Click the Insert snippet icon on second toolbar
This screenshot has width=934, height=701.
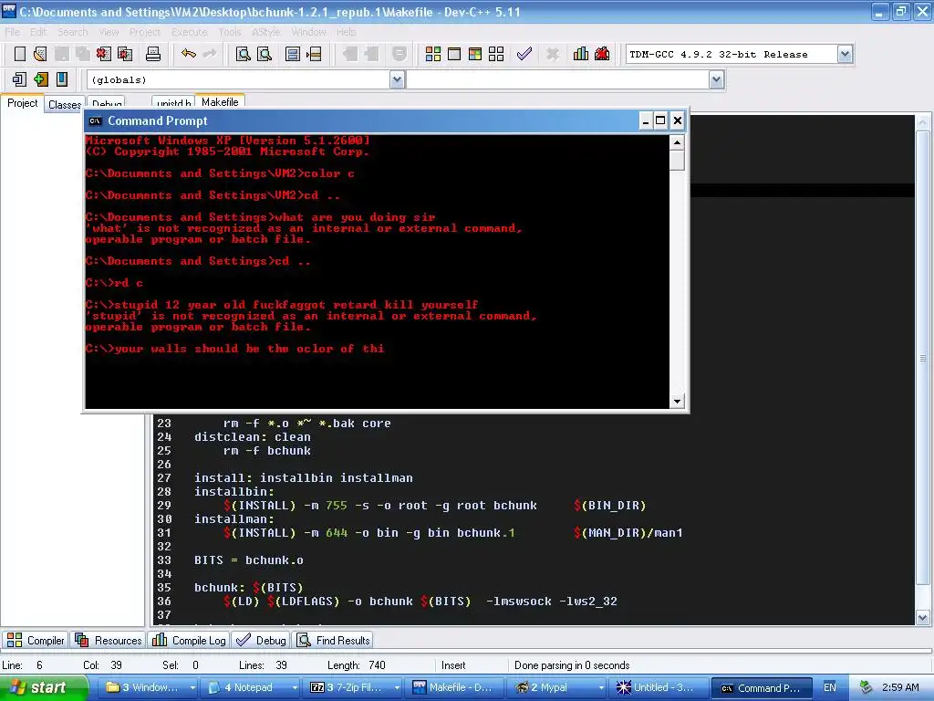click(19, 79)
